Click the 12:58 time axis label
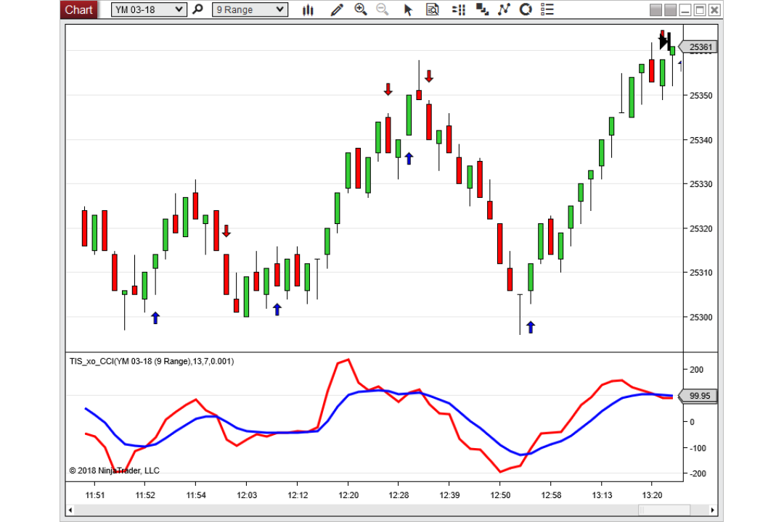 pos(551,495)
